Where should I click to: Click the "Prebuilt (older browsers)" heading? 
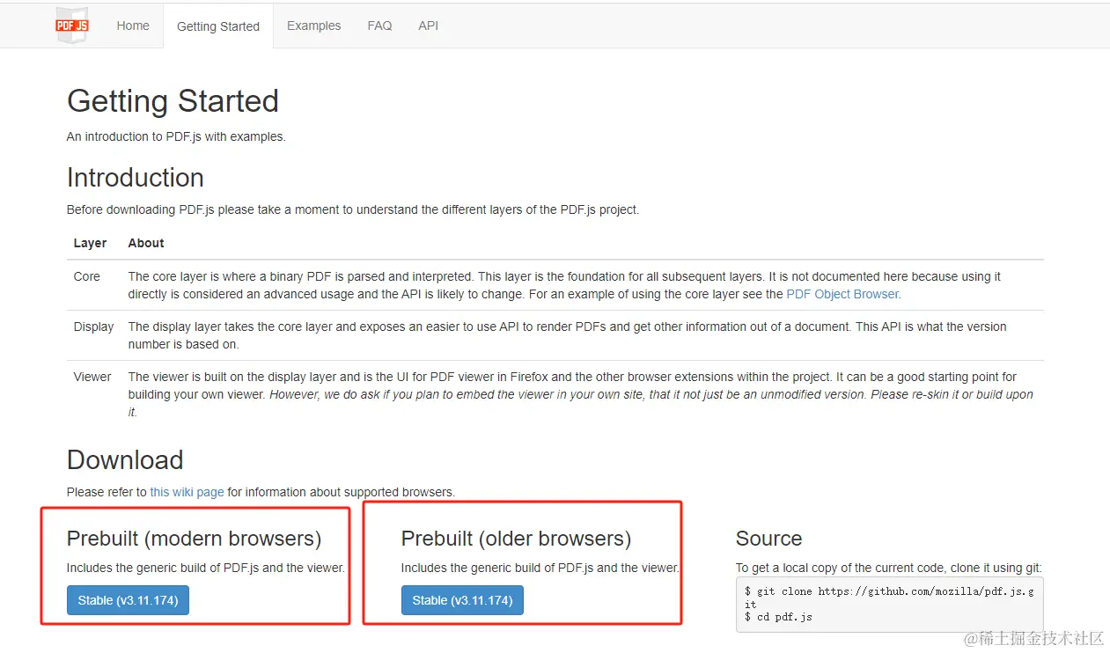point(516,539)
